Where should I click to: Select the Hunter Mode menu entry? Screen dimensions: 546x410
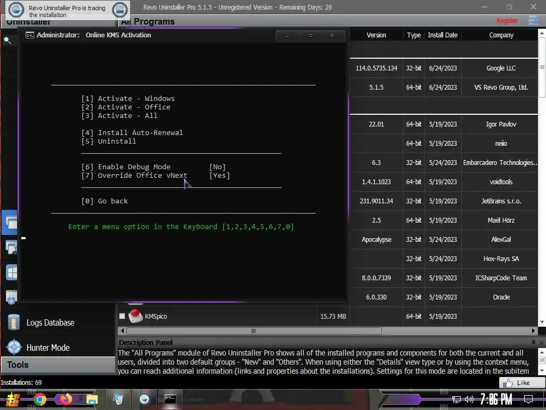click(x=47, y=348)
